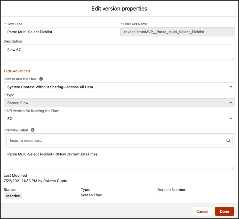Collapse options via Hide Advanced link

click(x=17, y=71)
